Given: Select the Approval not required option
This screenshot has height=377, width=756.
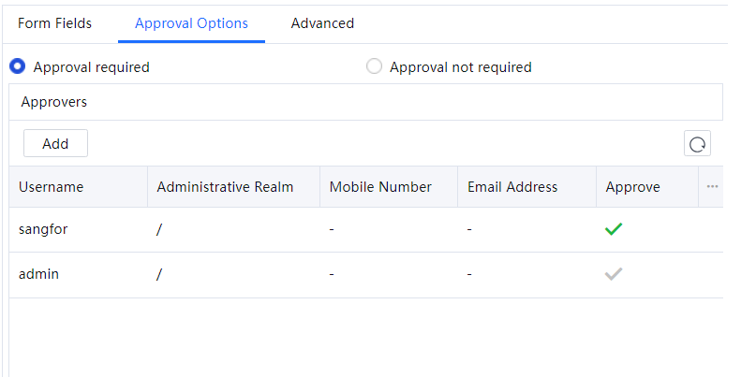Looking at the screenshot, I should tap(374, 66).
